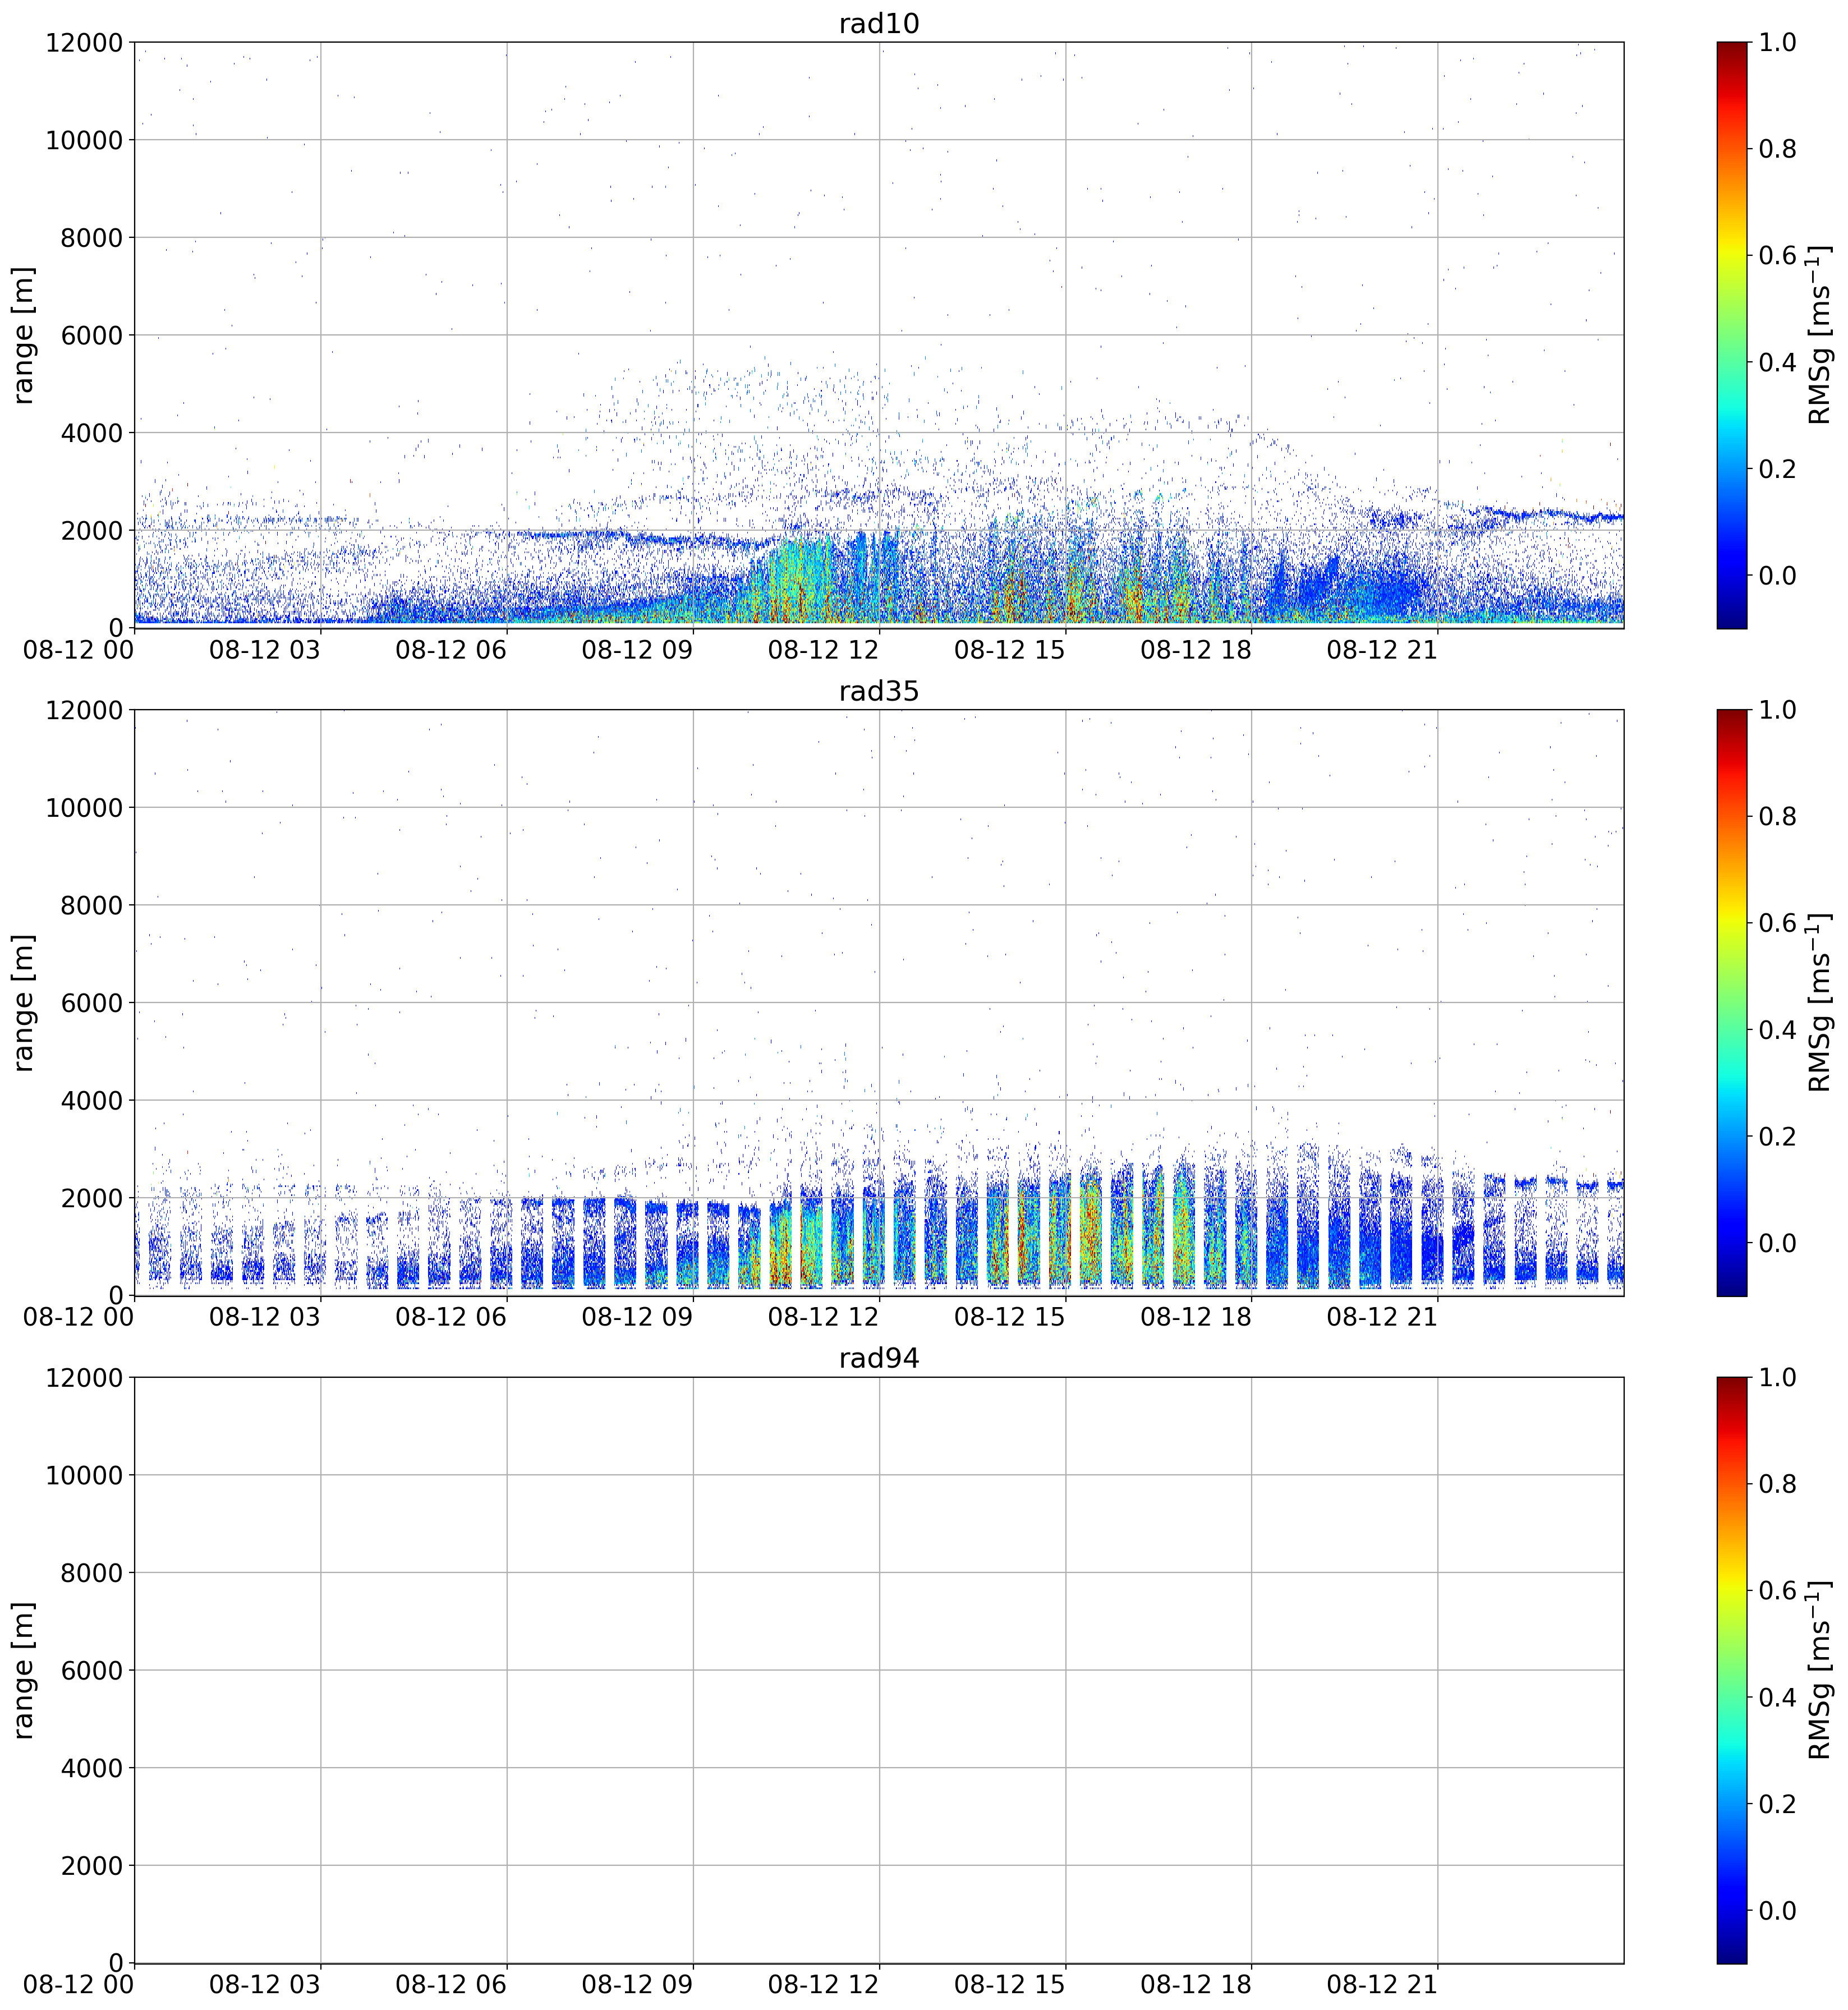Click the 2000 y-tick label in rad10 panel
Viewport: 1848px width, 2010px height.
pyautogui.click(x=91, y=531)
